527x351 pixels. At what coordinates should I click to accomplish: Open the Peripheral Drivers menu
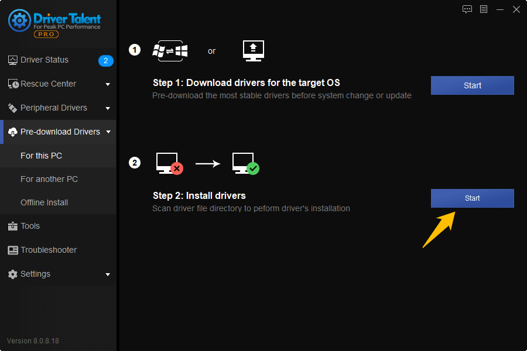58,108
